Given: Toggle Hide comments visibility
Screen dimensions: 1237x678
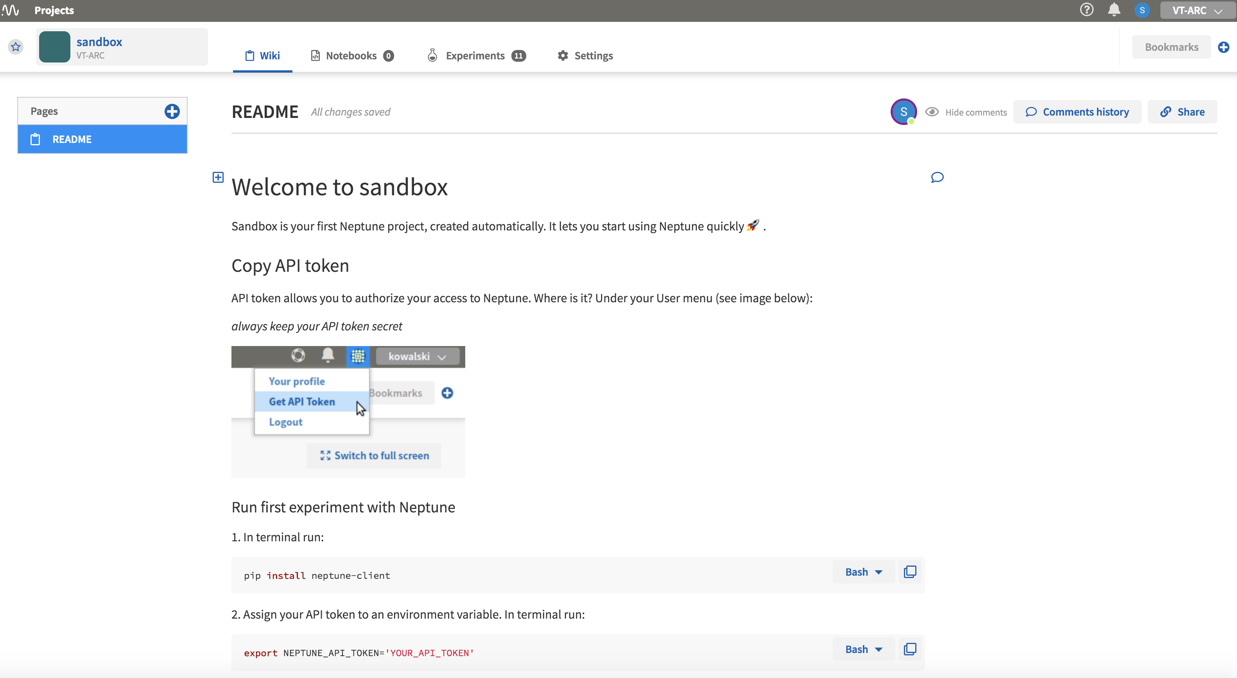Looking at the screenshot, I should [966, 112].
